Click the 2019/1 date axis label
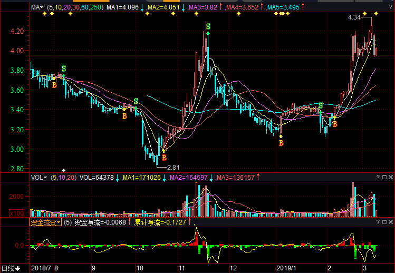Viewport: 395px width, 273px height. tap(286, 268)
